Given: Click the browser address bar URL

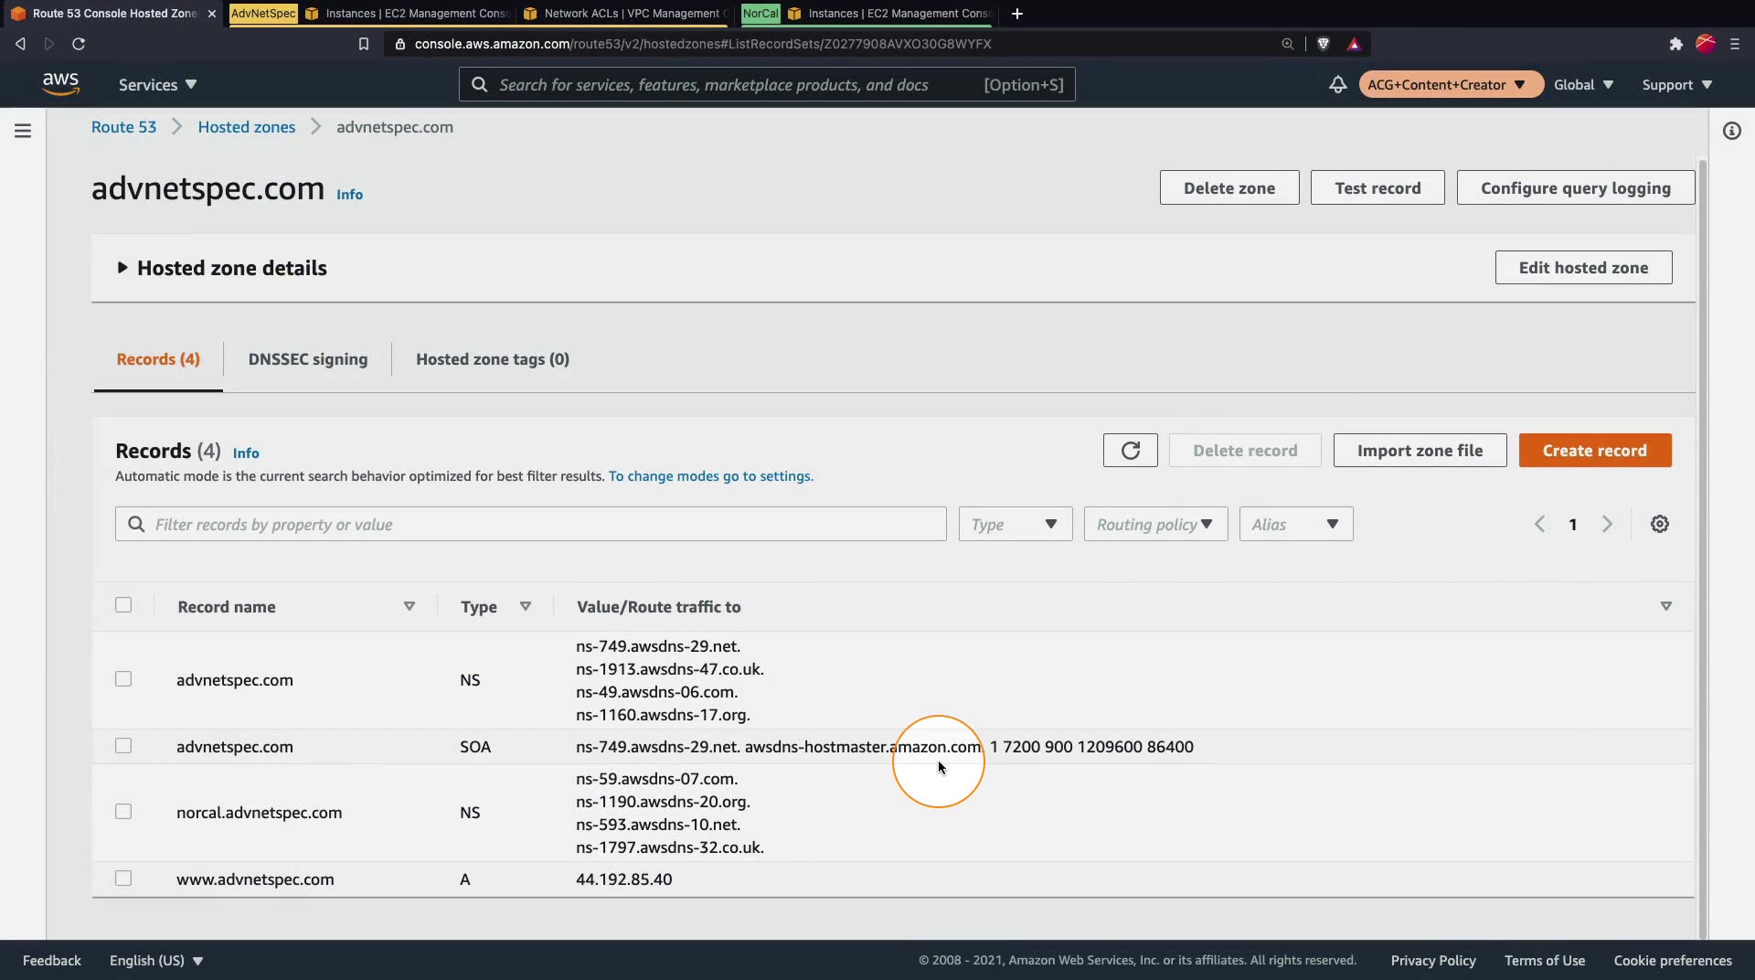Looking at the screenshot, I should click(703, 44).
